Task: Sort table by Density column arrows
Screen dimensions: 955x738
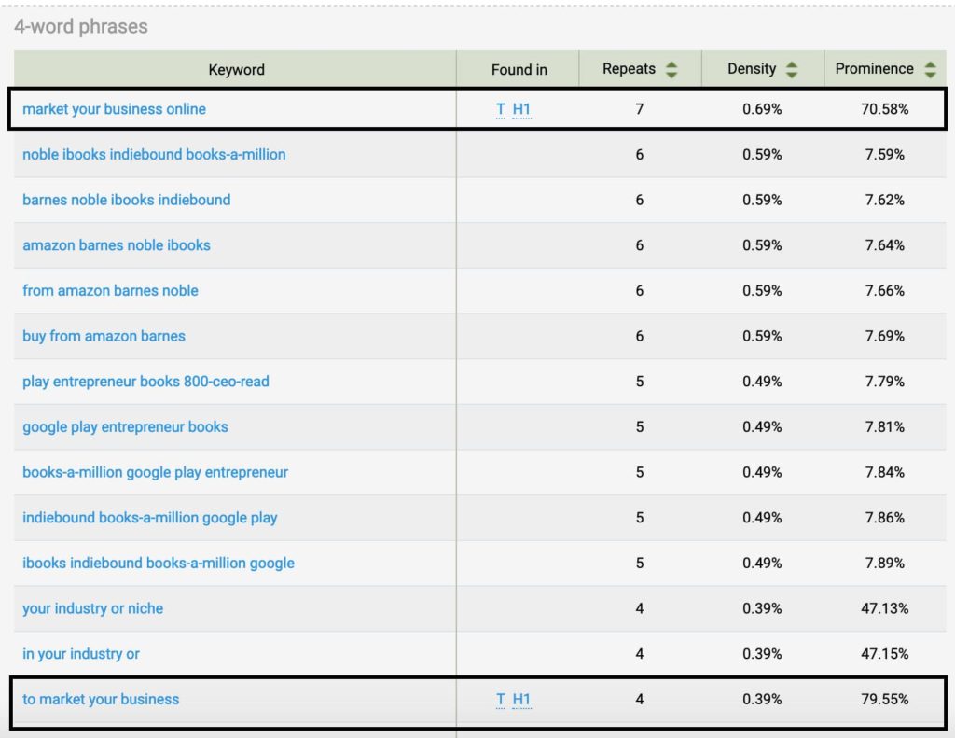Action: pyautogui.click(x=791, y=69)
